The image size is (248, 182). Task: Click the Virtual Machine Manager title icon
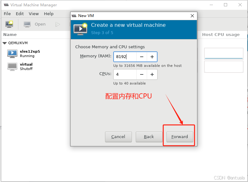click(x=6, y=5)
